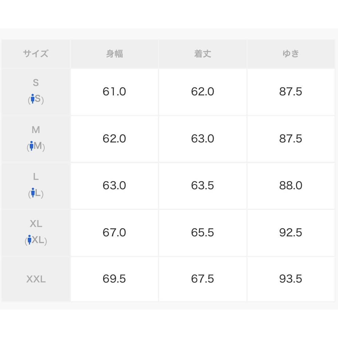
Task: Click the 67.5 length value for XXL
Action: point(202,279)
